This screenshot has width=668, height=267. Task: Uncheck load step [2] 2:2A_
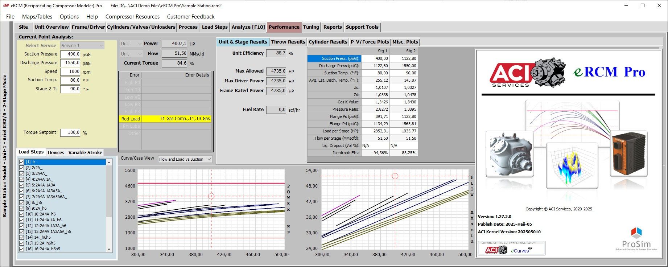tap(22, 168)
